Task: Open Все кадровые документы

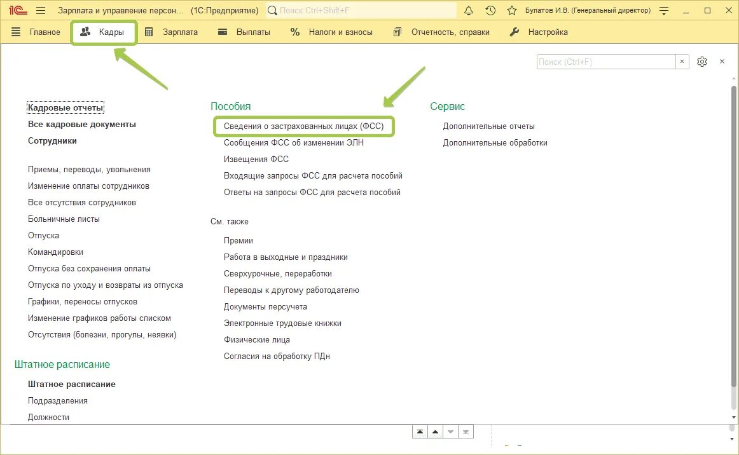Action: coord(82,125)
